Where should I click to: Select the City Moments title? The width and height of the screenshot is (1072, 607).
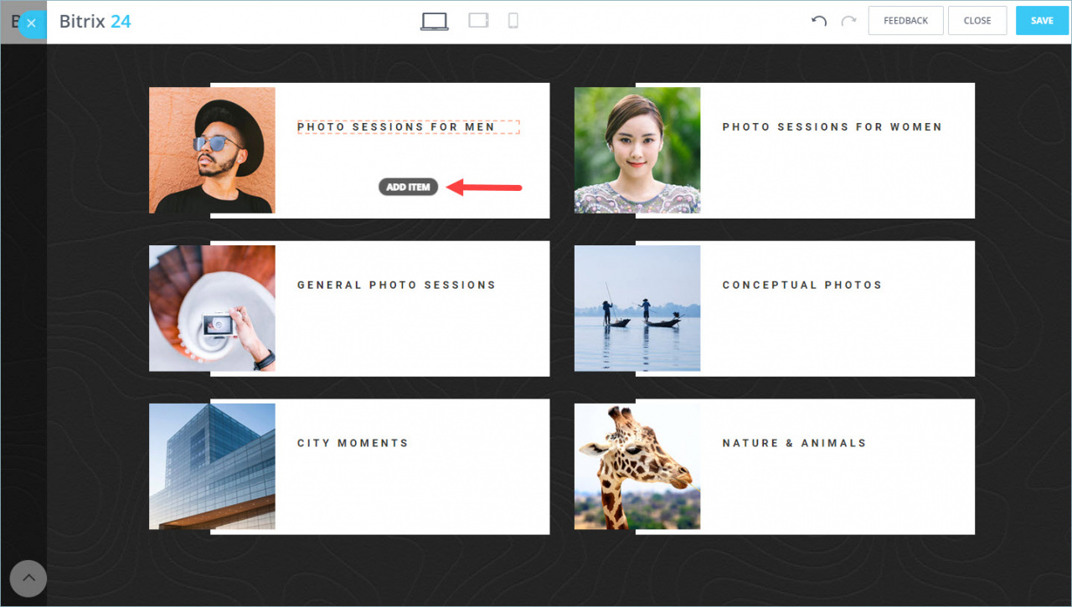tap(353, 443)
